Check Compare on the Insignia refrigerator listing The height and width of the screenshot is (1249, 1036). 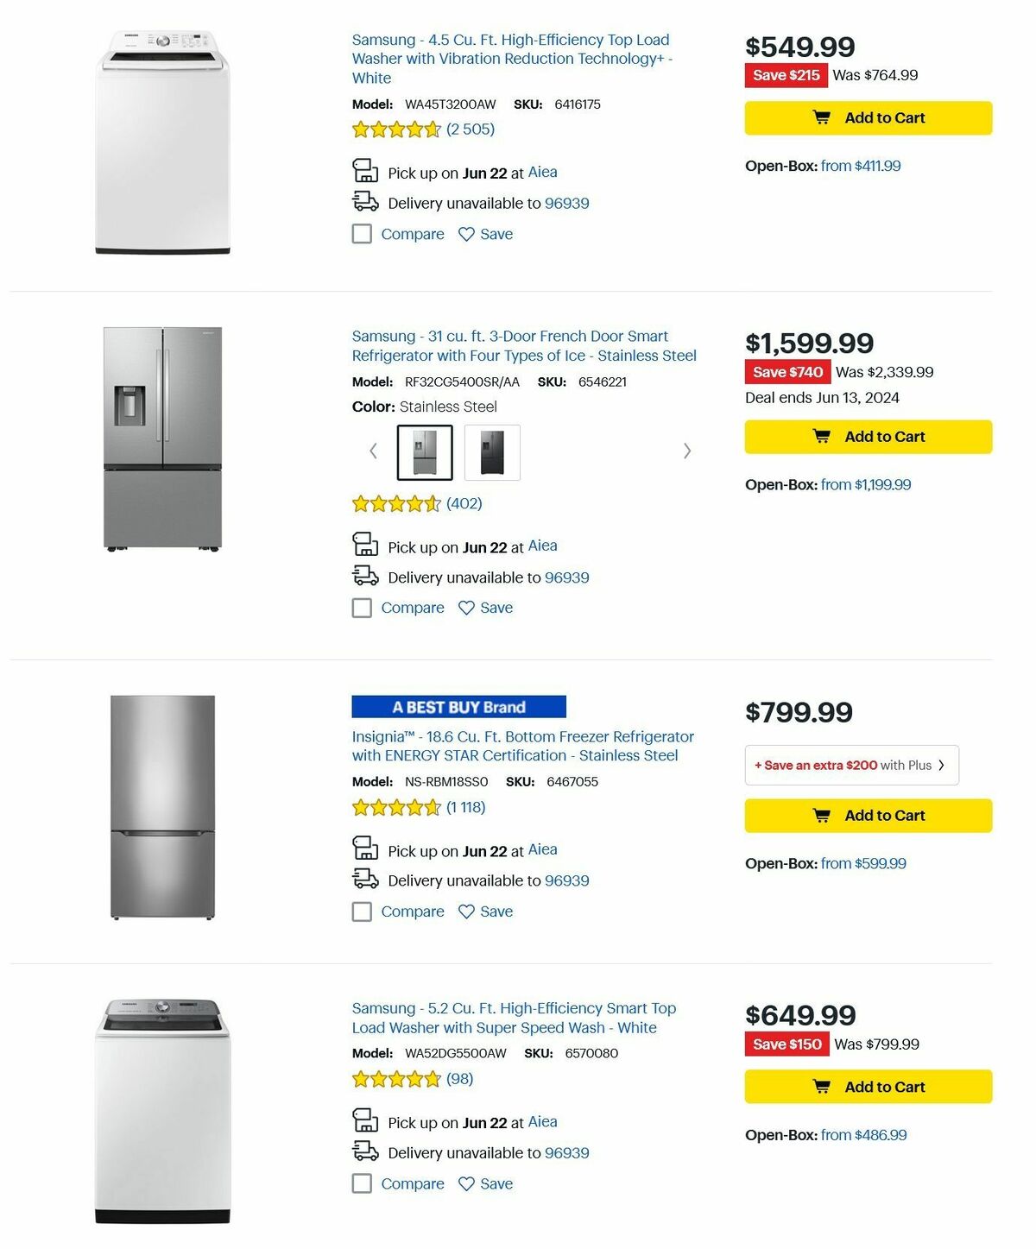[362, 912]
